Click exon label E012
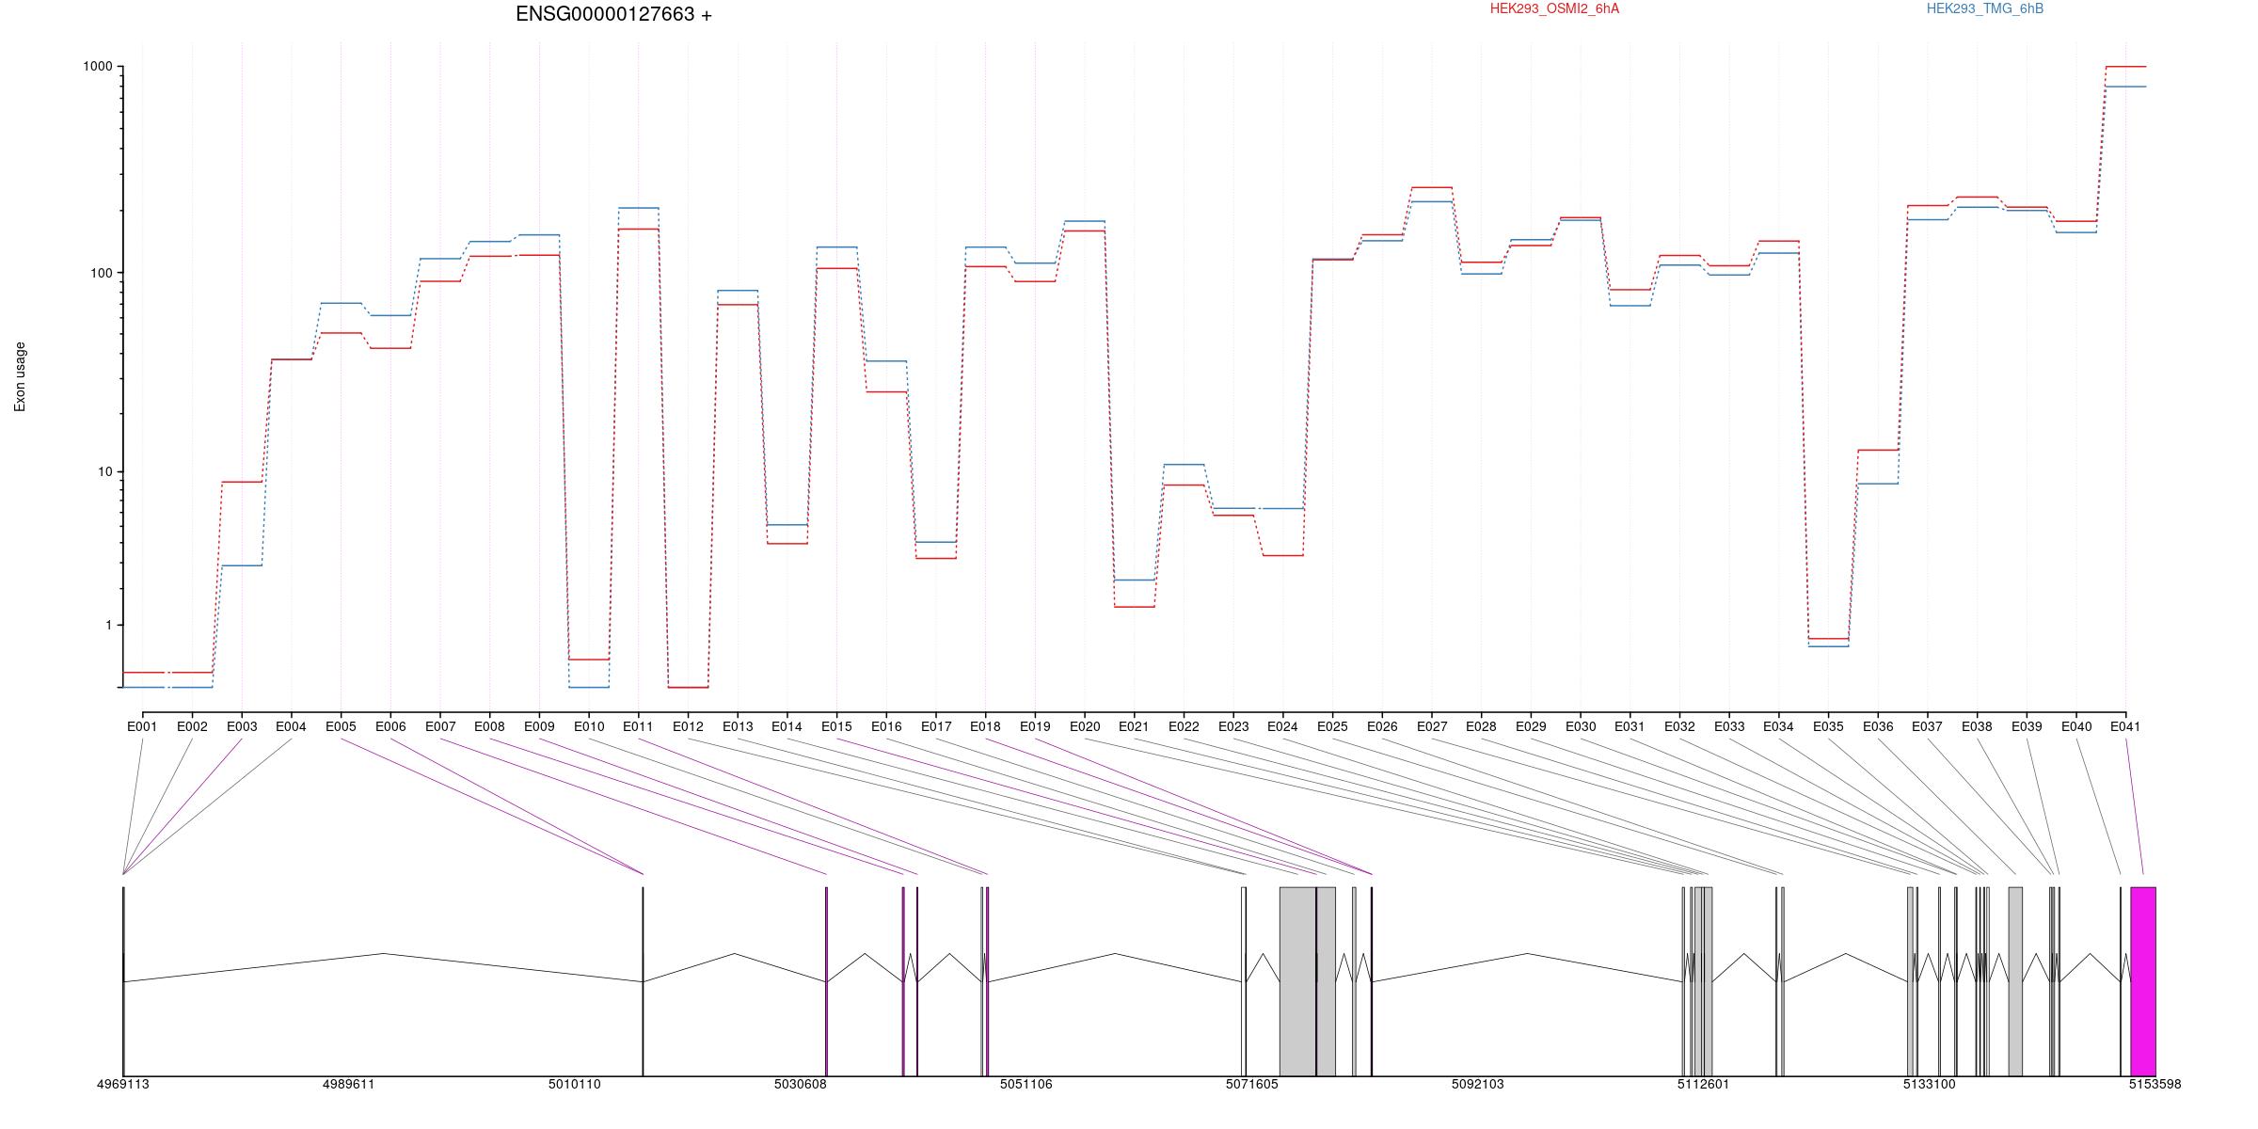The image size is (2258, 1129). [688, 726]
